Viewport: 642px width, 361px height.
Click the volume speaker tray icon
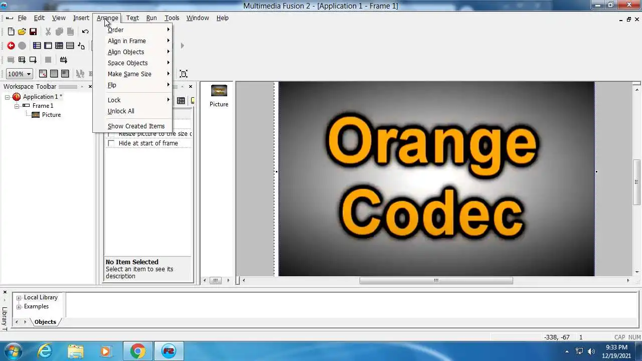[x=591, y=351]
